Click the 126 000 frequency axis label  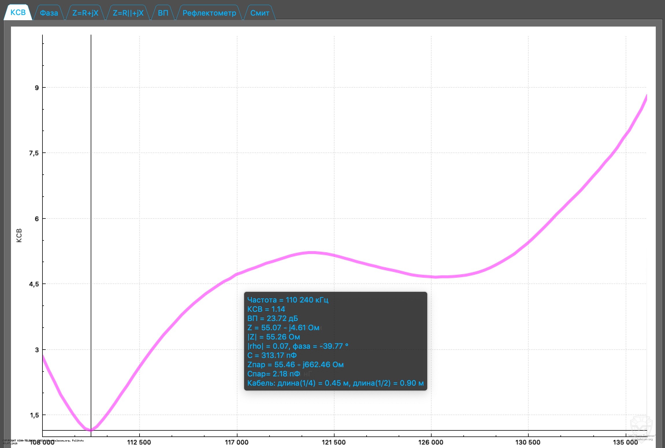coord(431,442)
